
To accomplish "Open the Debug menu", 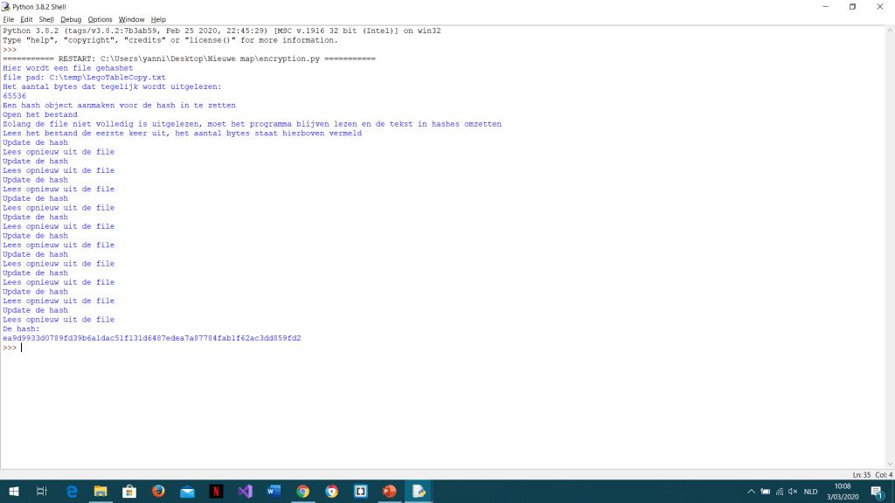I will click(x=71, y=19).
